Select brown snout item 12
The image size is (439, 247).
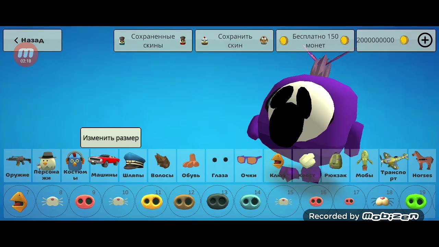(184, 202)
